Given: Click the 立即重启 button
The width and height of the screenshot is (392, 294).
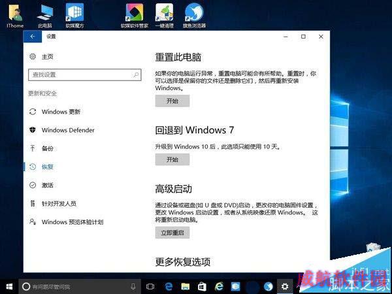Looking at the screenshot, I should click(172, 233).
